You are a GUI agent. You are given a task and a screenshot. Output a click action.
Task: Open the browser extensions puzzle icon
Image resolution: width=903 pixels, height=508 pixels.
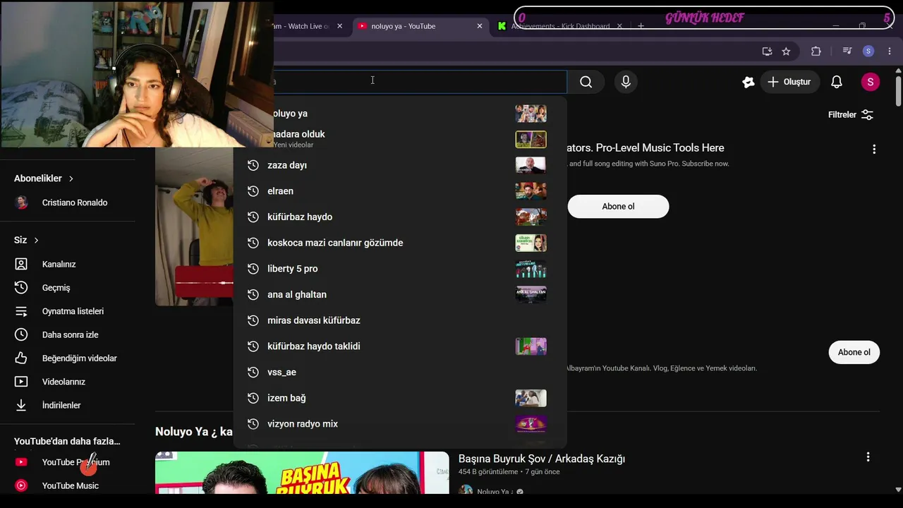[x=816, y=51]
